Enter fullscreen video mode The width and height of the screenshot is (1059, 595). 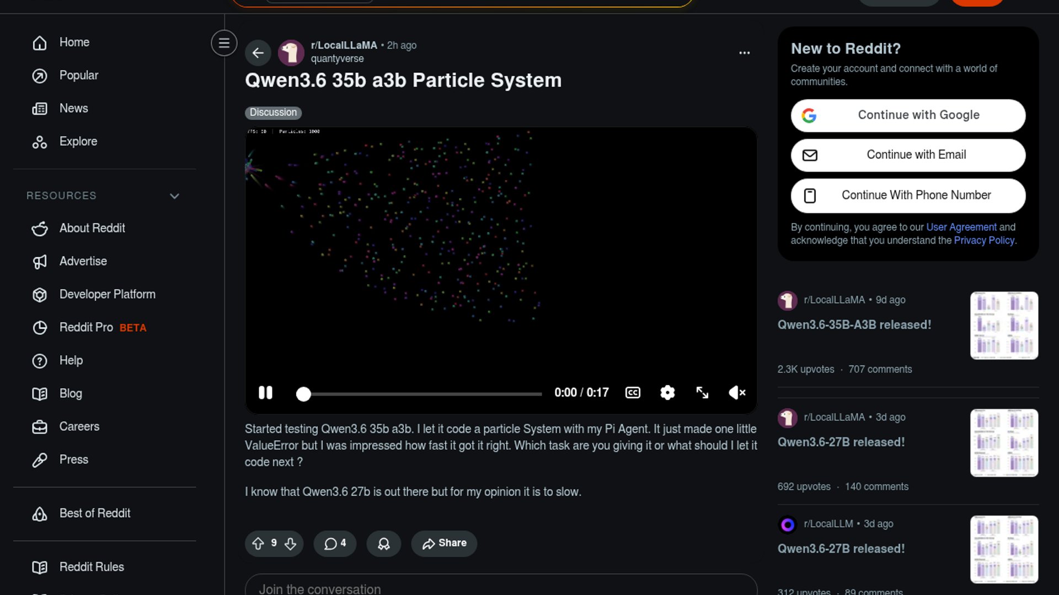pyautogui.click(x=702, y=392)
